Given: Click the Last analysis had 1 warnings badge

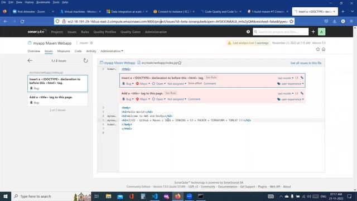Looking at the screenshot, I should click(248, 43).
